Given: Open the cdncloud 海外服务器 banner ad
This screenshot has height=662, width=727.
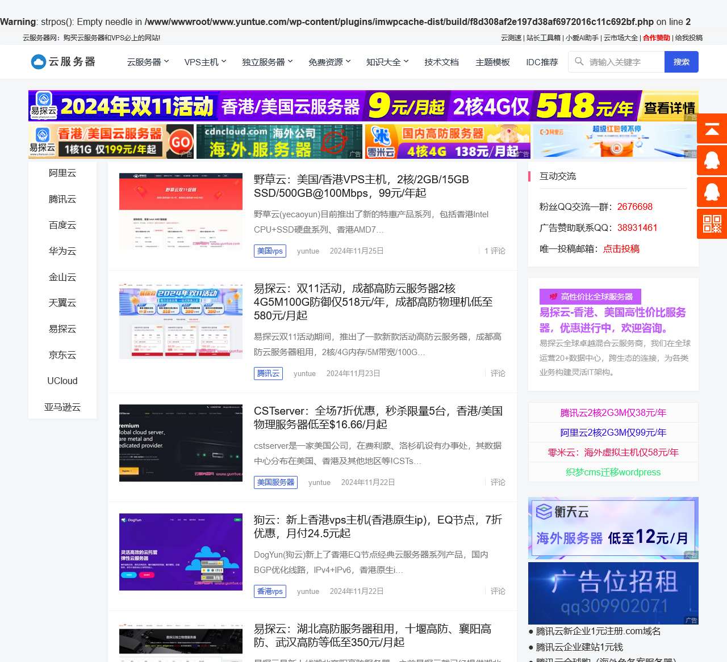Looking at the screenshot, I should (x=279, y=141).
